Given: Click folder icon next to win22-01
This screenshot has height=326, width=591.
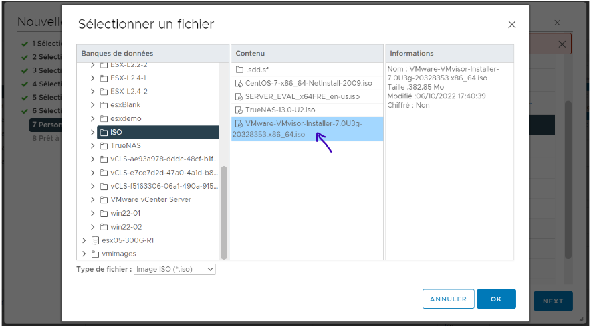Looking at the screenshot, I should click(104, 213).
